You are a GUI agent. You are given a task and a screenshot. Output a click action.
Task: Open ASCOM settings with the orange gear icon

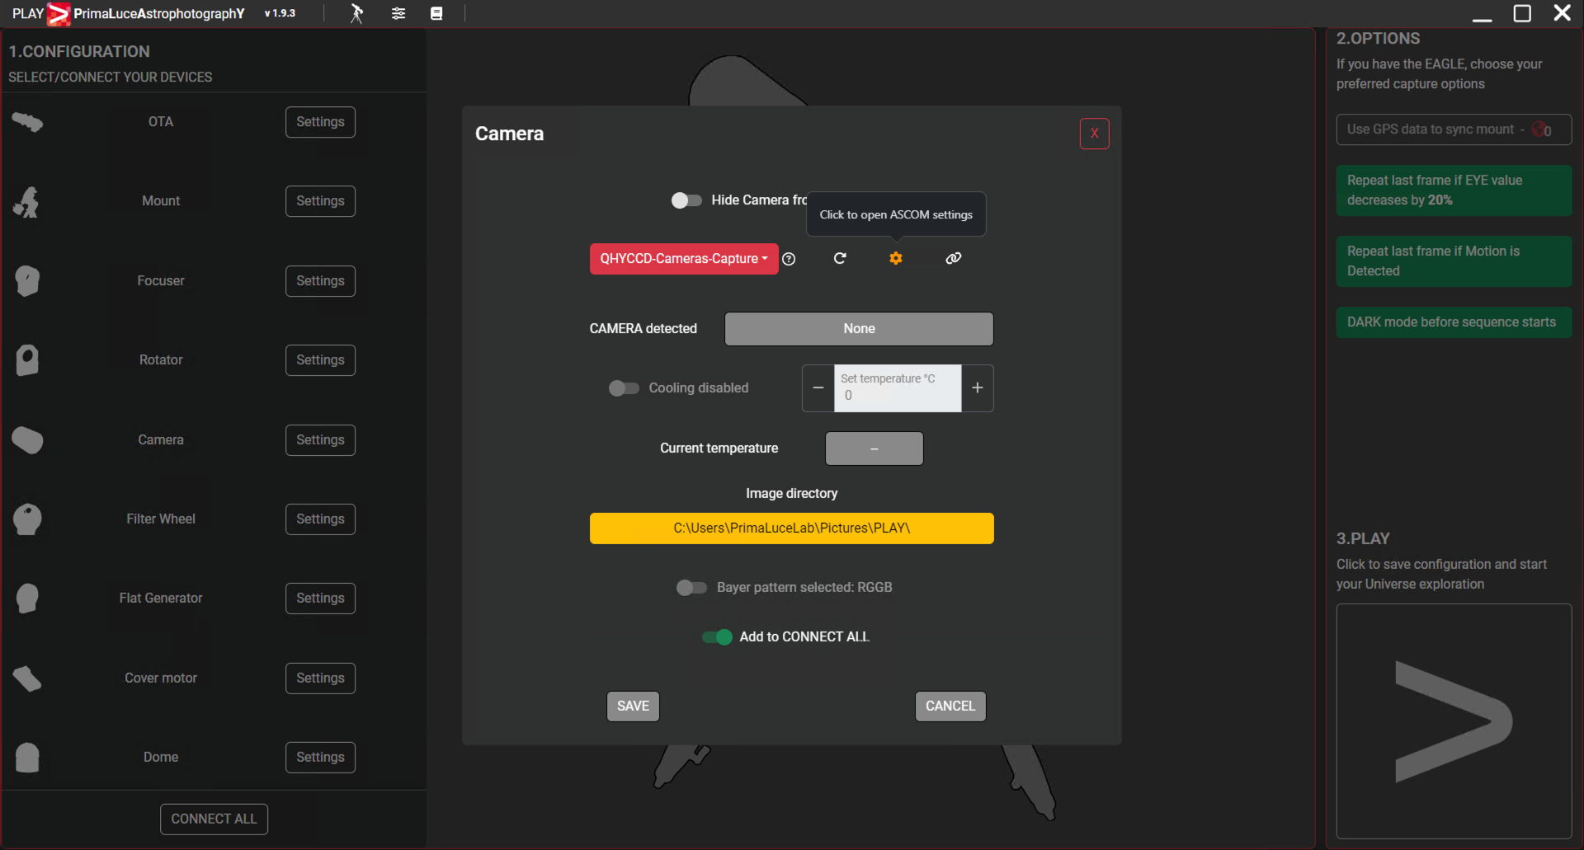click(x=896, y=258)
